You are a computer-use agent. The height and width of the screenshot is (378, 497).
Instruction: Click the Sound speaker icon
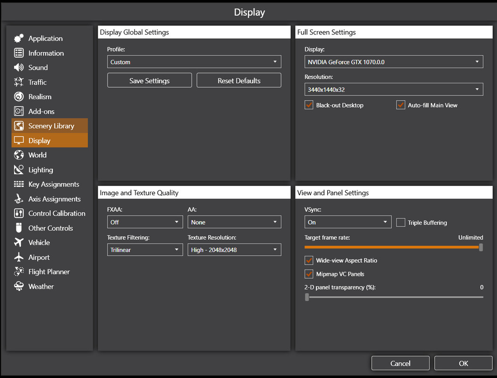[x=19, y=67]
